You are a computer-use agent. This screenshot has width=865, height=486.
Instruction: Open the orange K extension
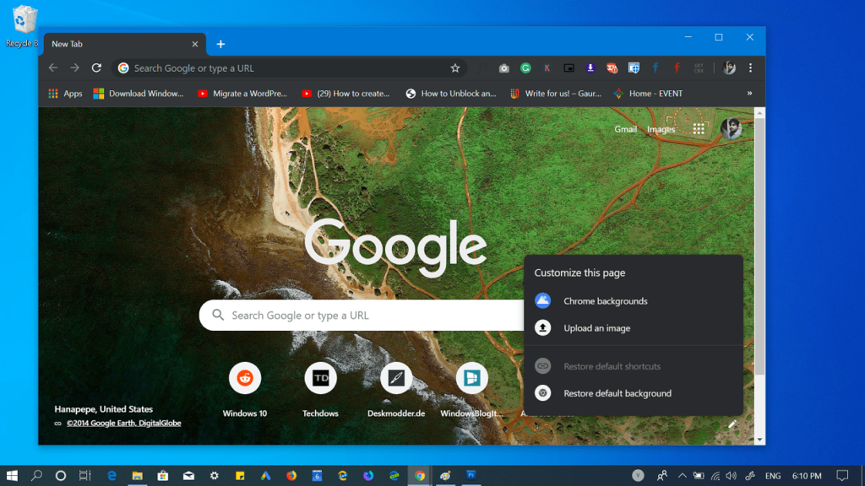(x=547, y=67)
